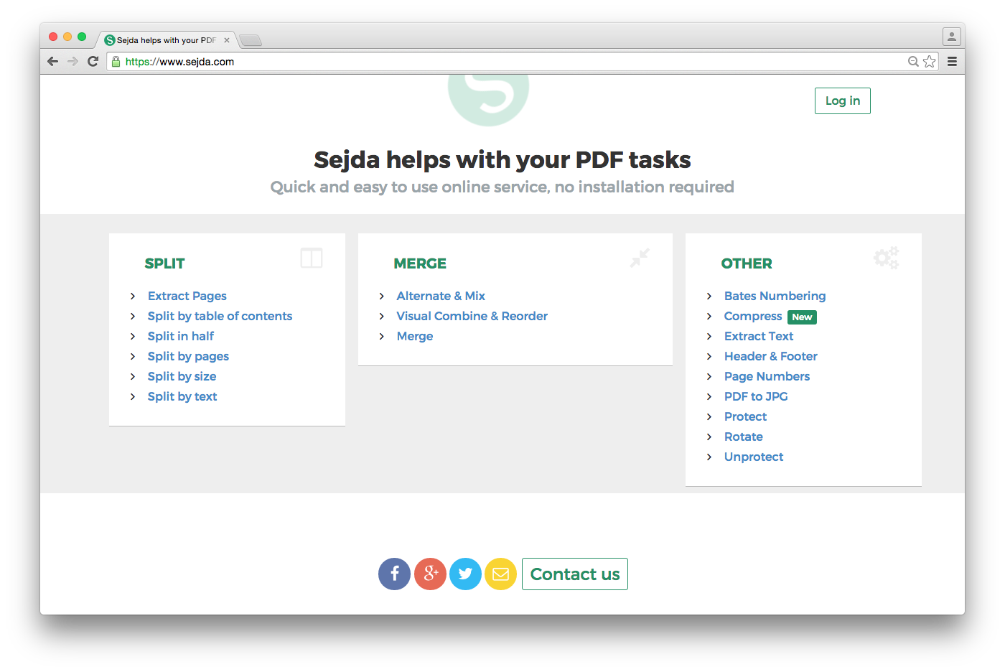Image resolution: width=1005 pixels, height=672 pixels.
Task: Click the Merge panel arrows icon
Action: [x=640, y=258]
